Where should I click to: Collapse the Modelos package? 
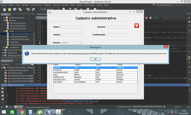click(4, 20)
